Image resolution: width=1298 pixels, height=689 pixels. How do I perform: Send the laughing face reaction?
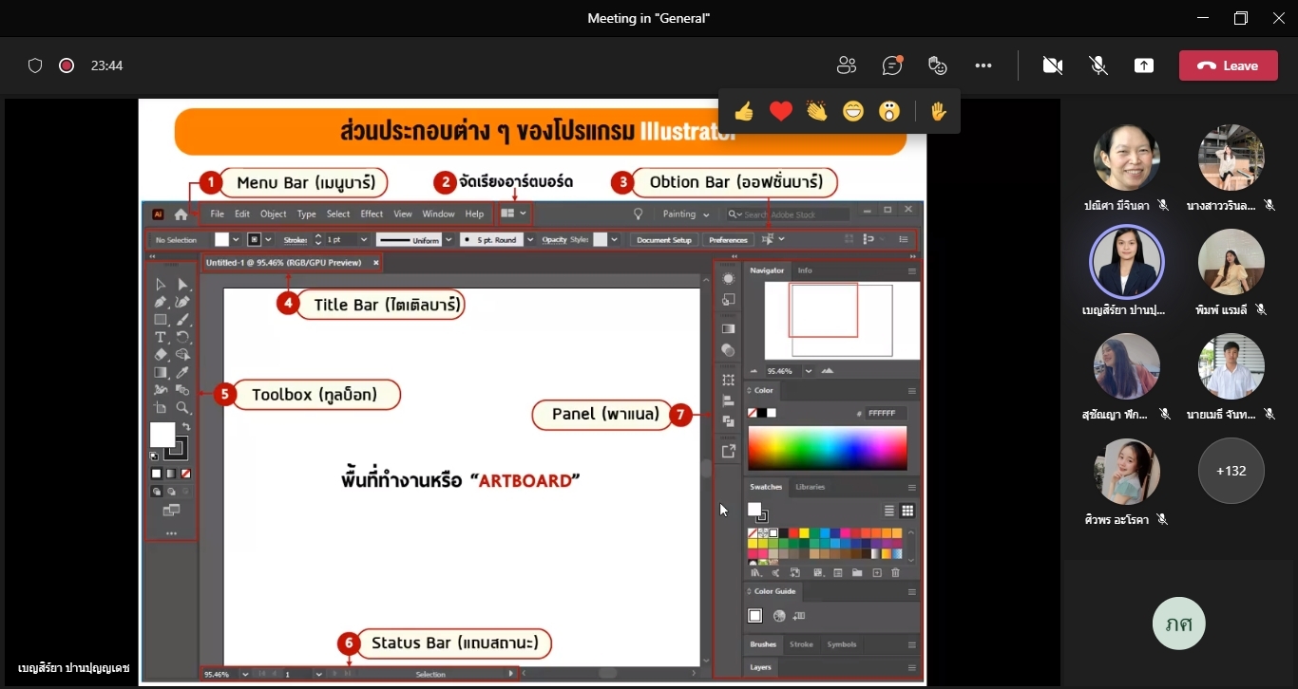point(853,112)
